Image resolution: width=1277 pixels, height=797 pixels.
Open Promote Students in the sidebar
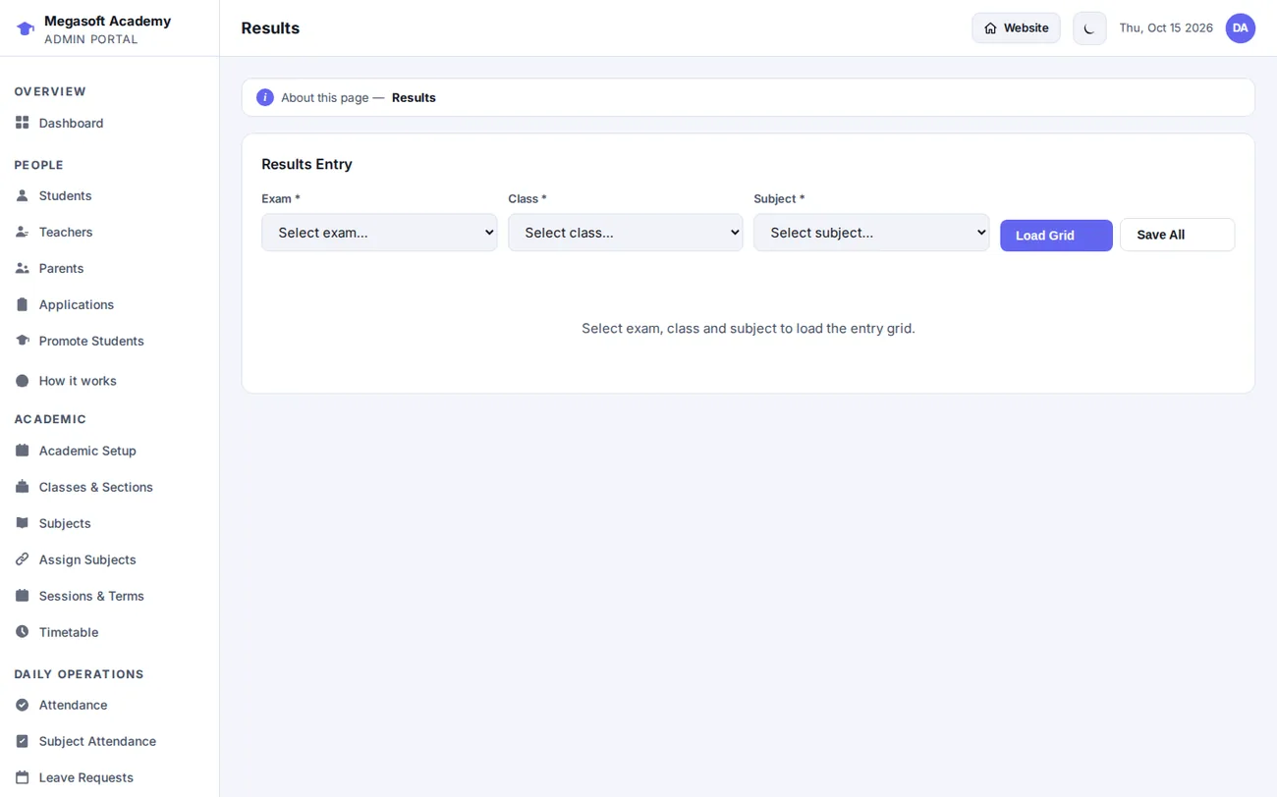[109, 341]
